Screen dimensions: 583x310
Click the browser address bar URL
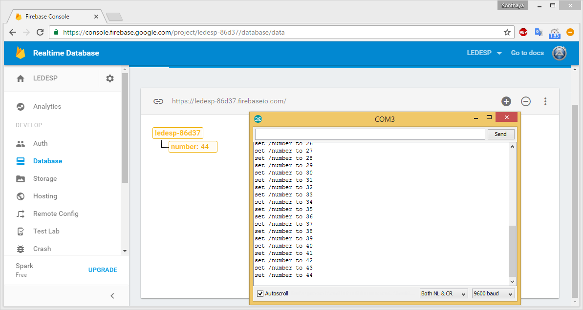pyautogui.click(x=173, y=32)
